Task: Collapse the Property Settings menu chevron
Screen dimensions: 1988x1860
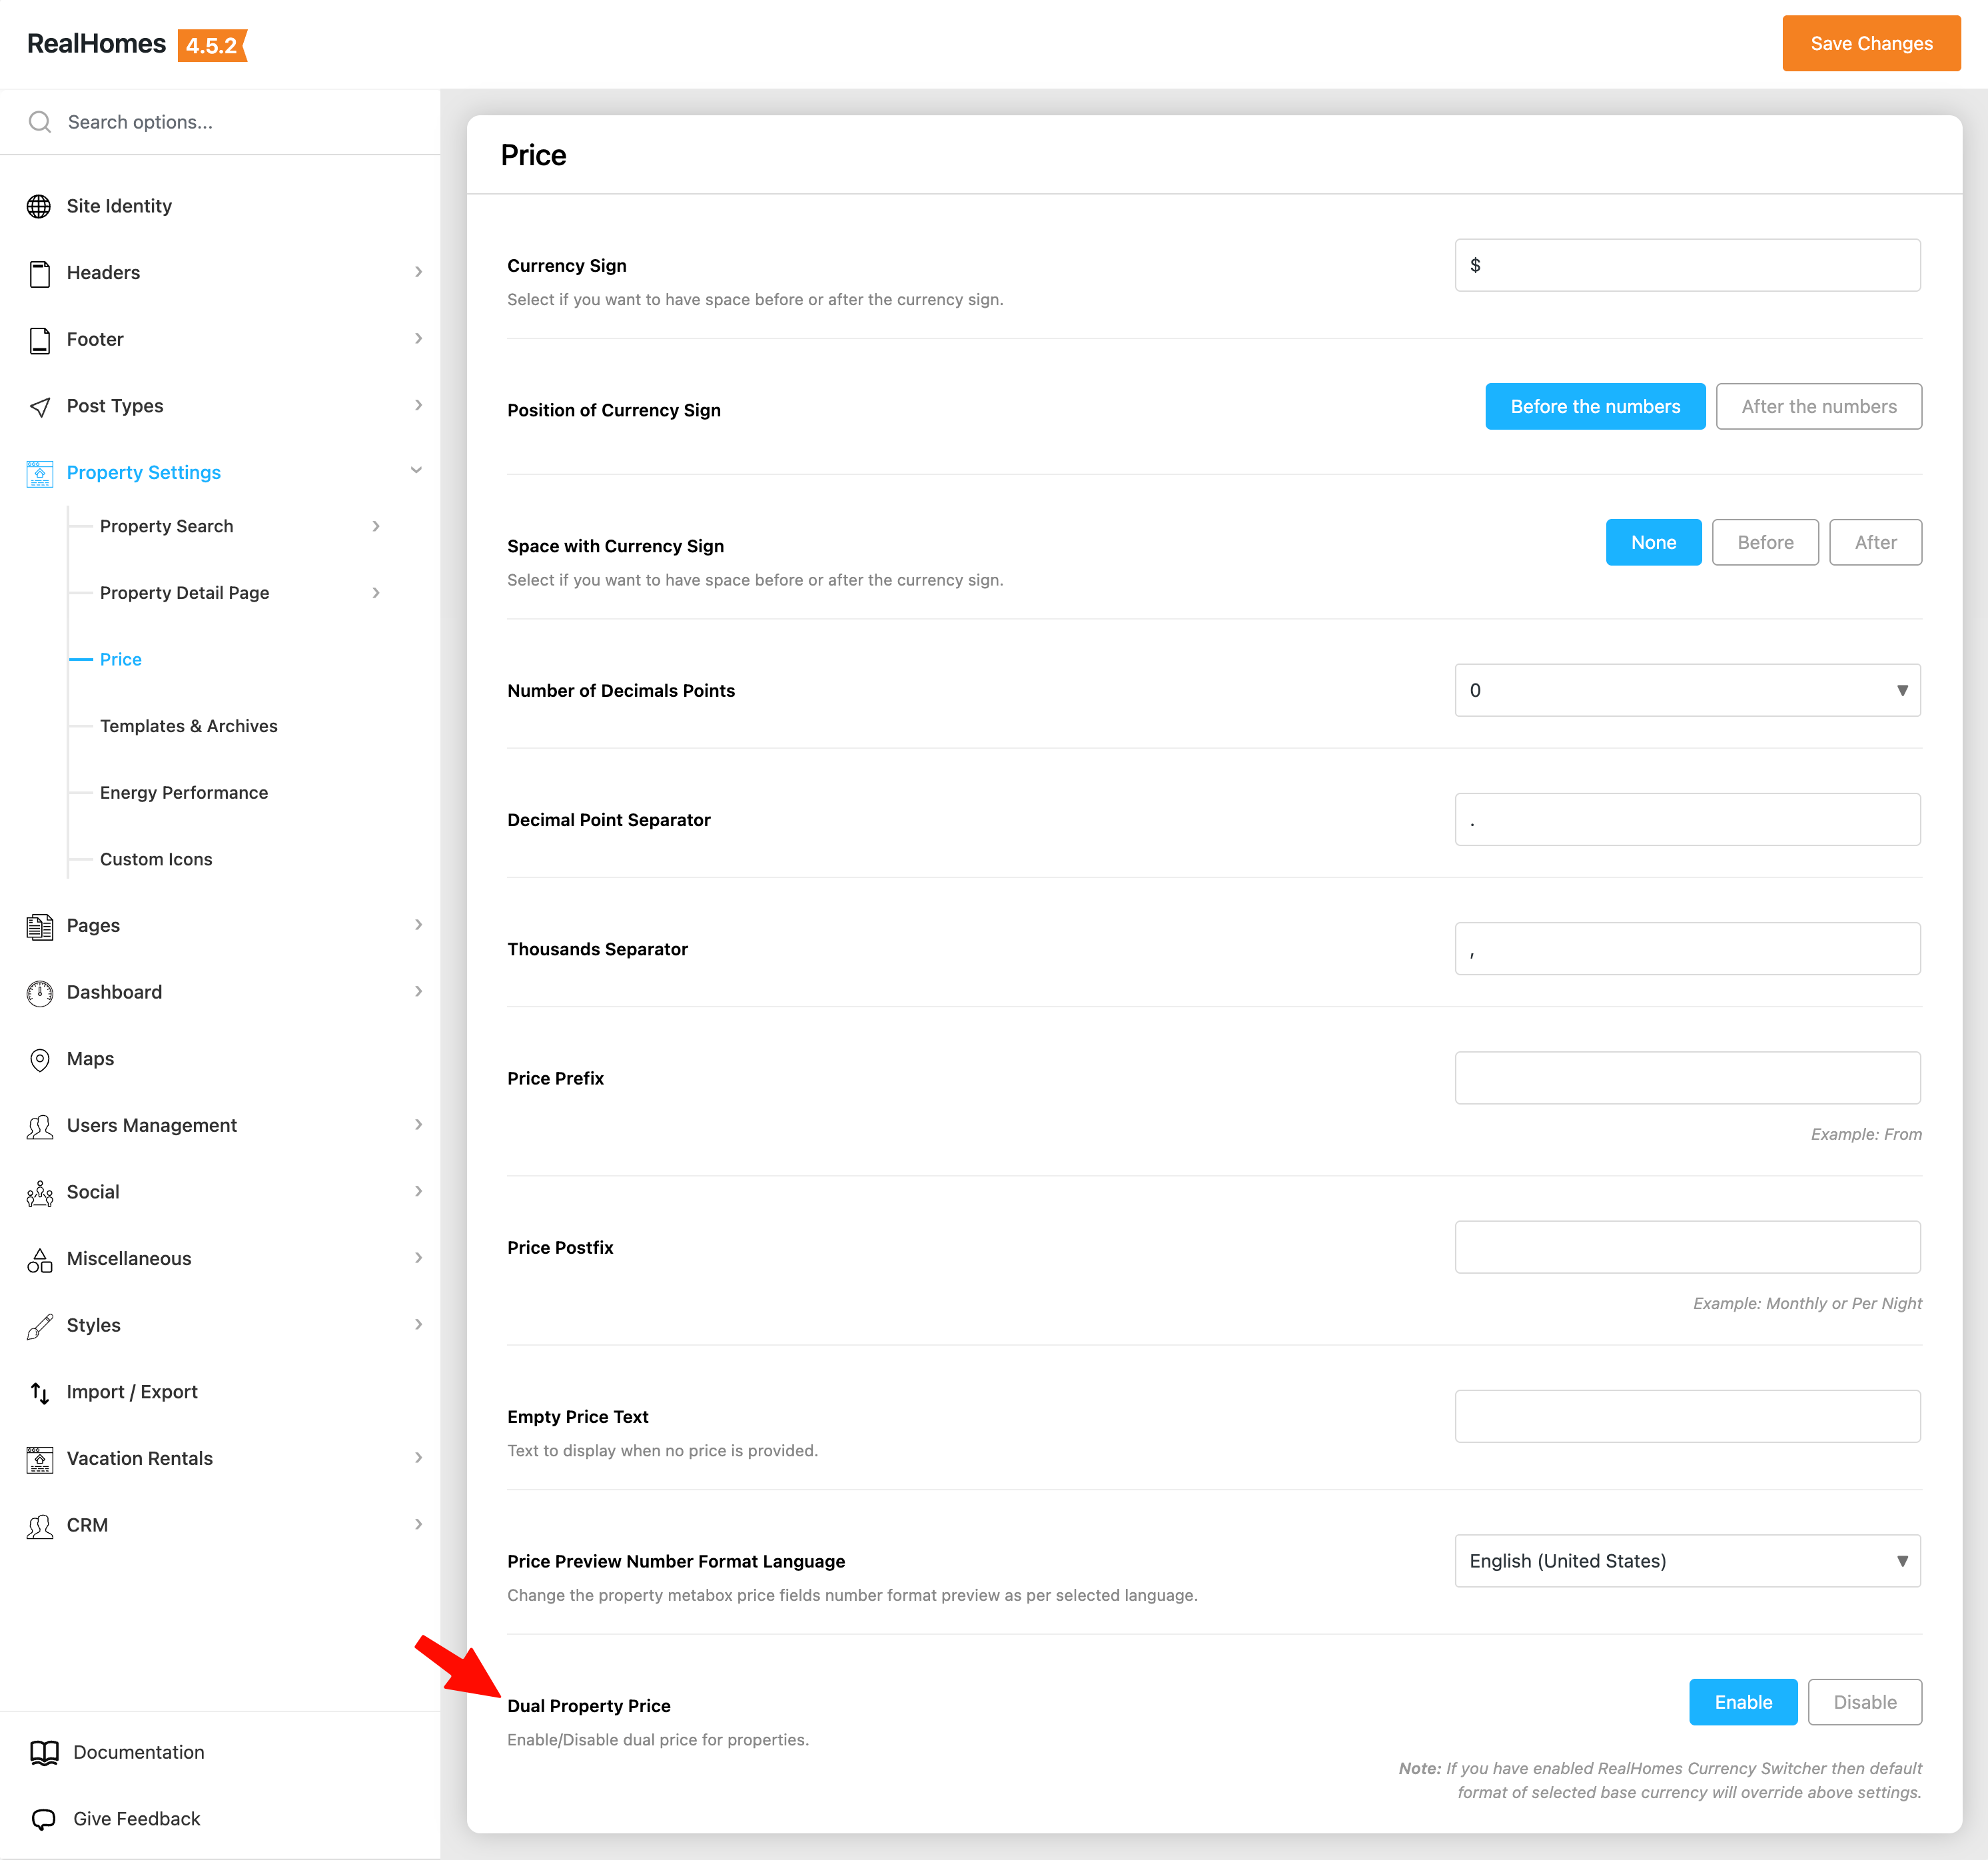Action: tap(416, 471)
